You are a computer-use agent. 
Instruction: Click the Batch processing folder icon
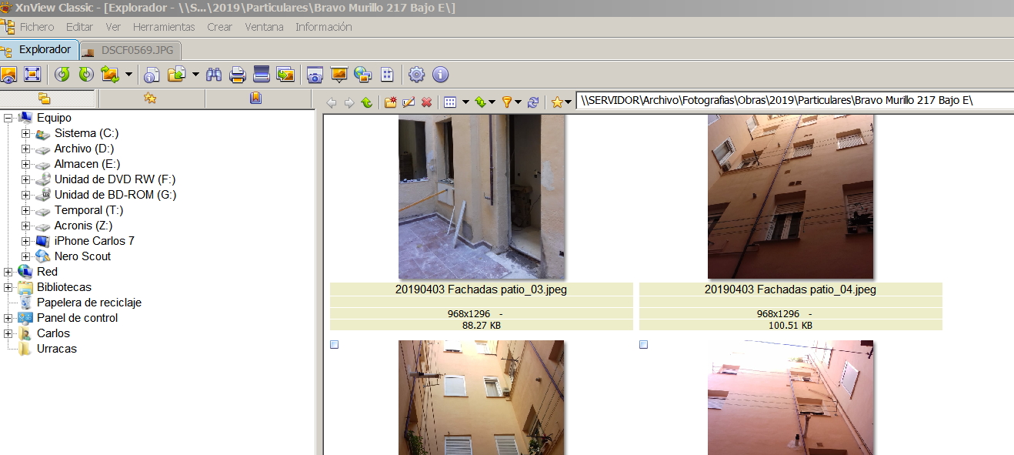pyautogui.click(x=177, y=75)
